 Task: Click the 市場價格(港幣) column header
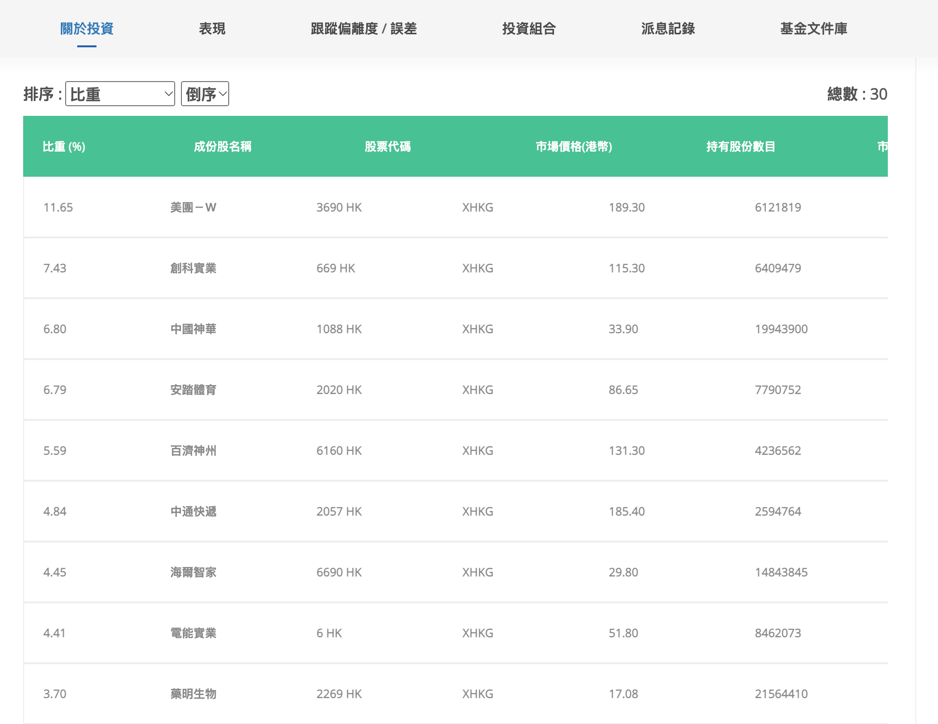coord(574,146)
